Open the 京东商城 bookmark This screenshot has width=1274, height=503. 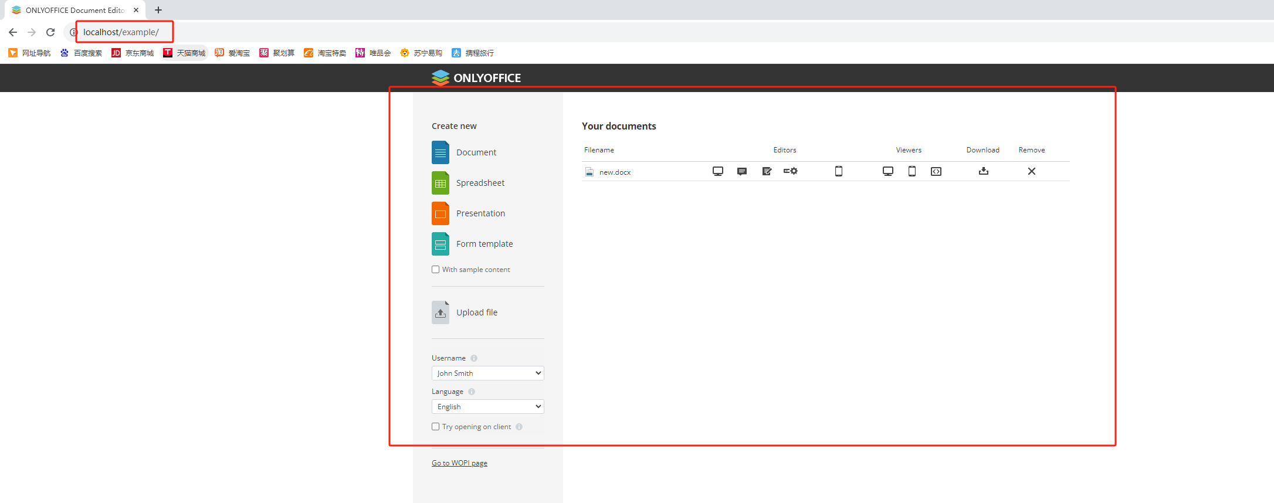point(133,53)
